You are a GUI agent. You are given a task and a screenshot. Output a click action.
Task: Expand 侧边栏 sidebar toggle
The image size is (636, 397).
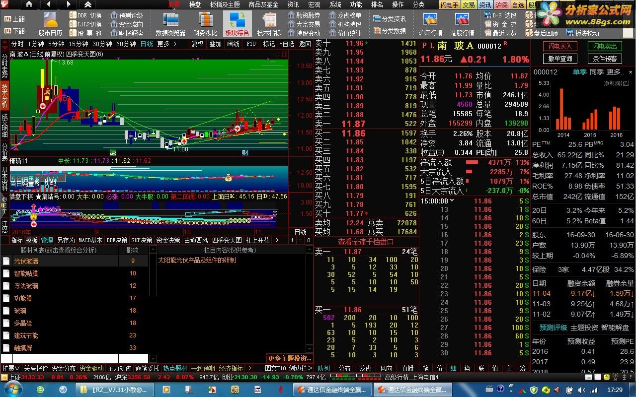301,368
